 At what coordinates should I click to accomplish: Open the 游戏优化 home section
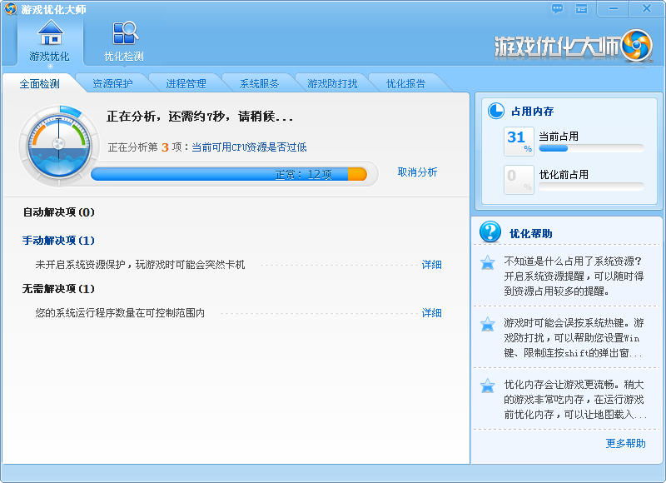click(x=50, y=41)
